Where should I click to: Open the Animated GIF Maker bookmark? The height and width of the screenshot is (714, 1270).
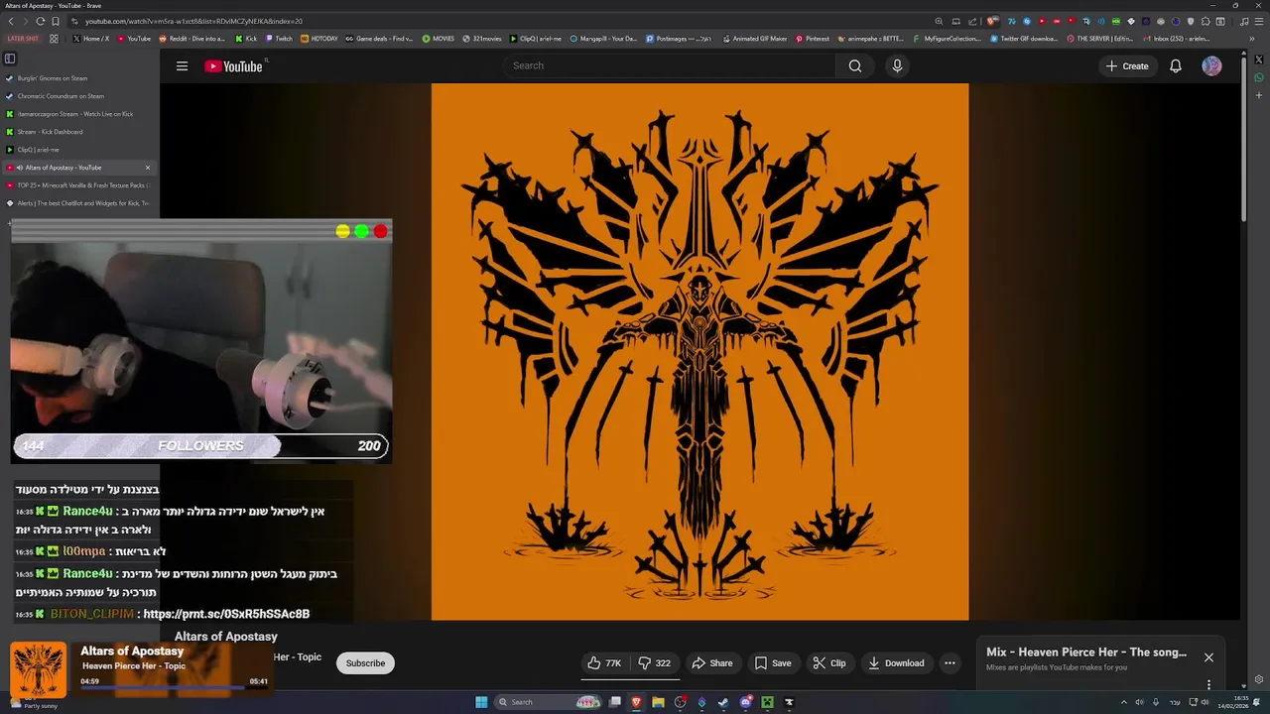click(x=754, y=39)
